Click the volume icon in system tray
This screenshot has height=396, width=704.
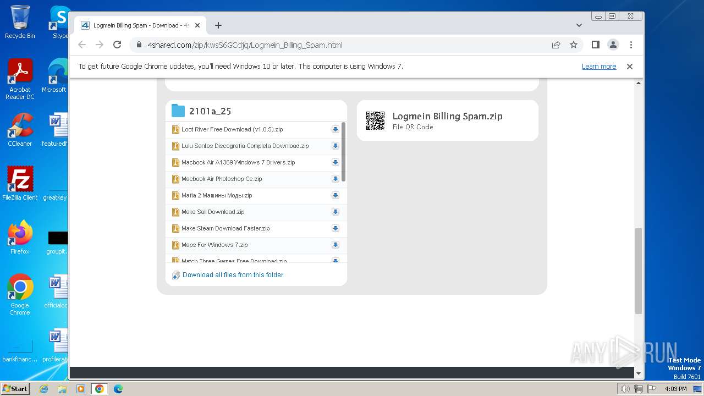[x=625, y=389]
